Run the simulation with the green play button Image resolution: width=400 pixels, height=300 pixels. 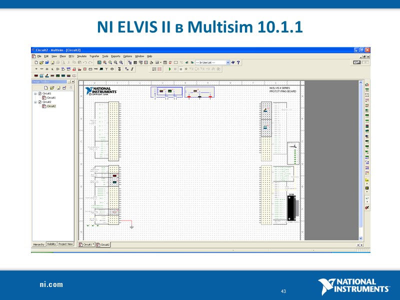point(169,70)
